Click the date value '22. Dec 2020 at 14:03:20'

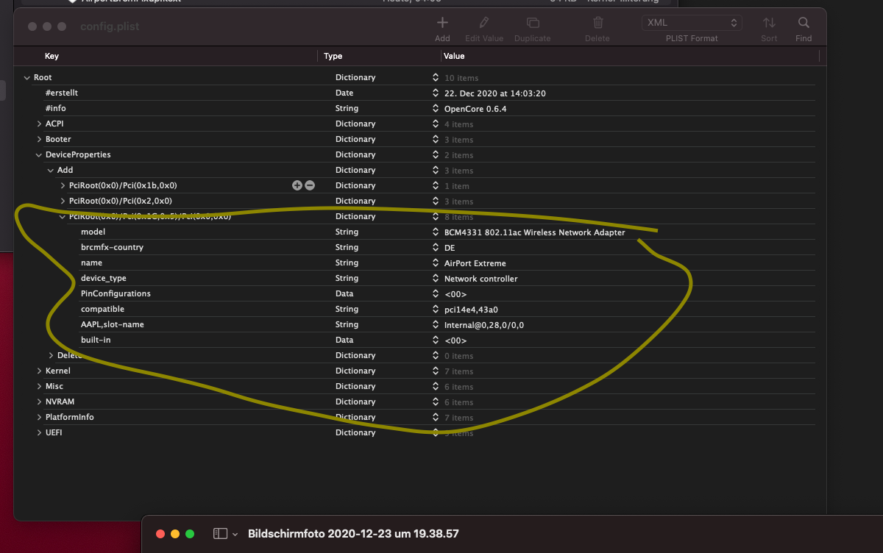(x=495, y=93)
